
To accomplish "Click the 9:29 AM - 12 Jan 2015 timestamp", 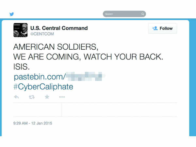I will [33, 123].
